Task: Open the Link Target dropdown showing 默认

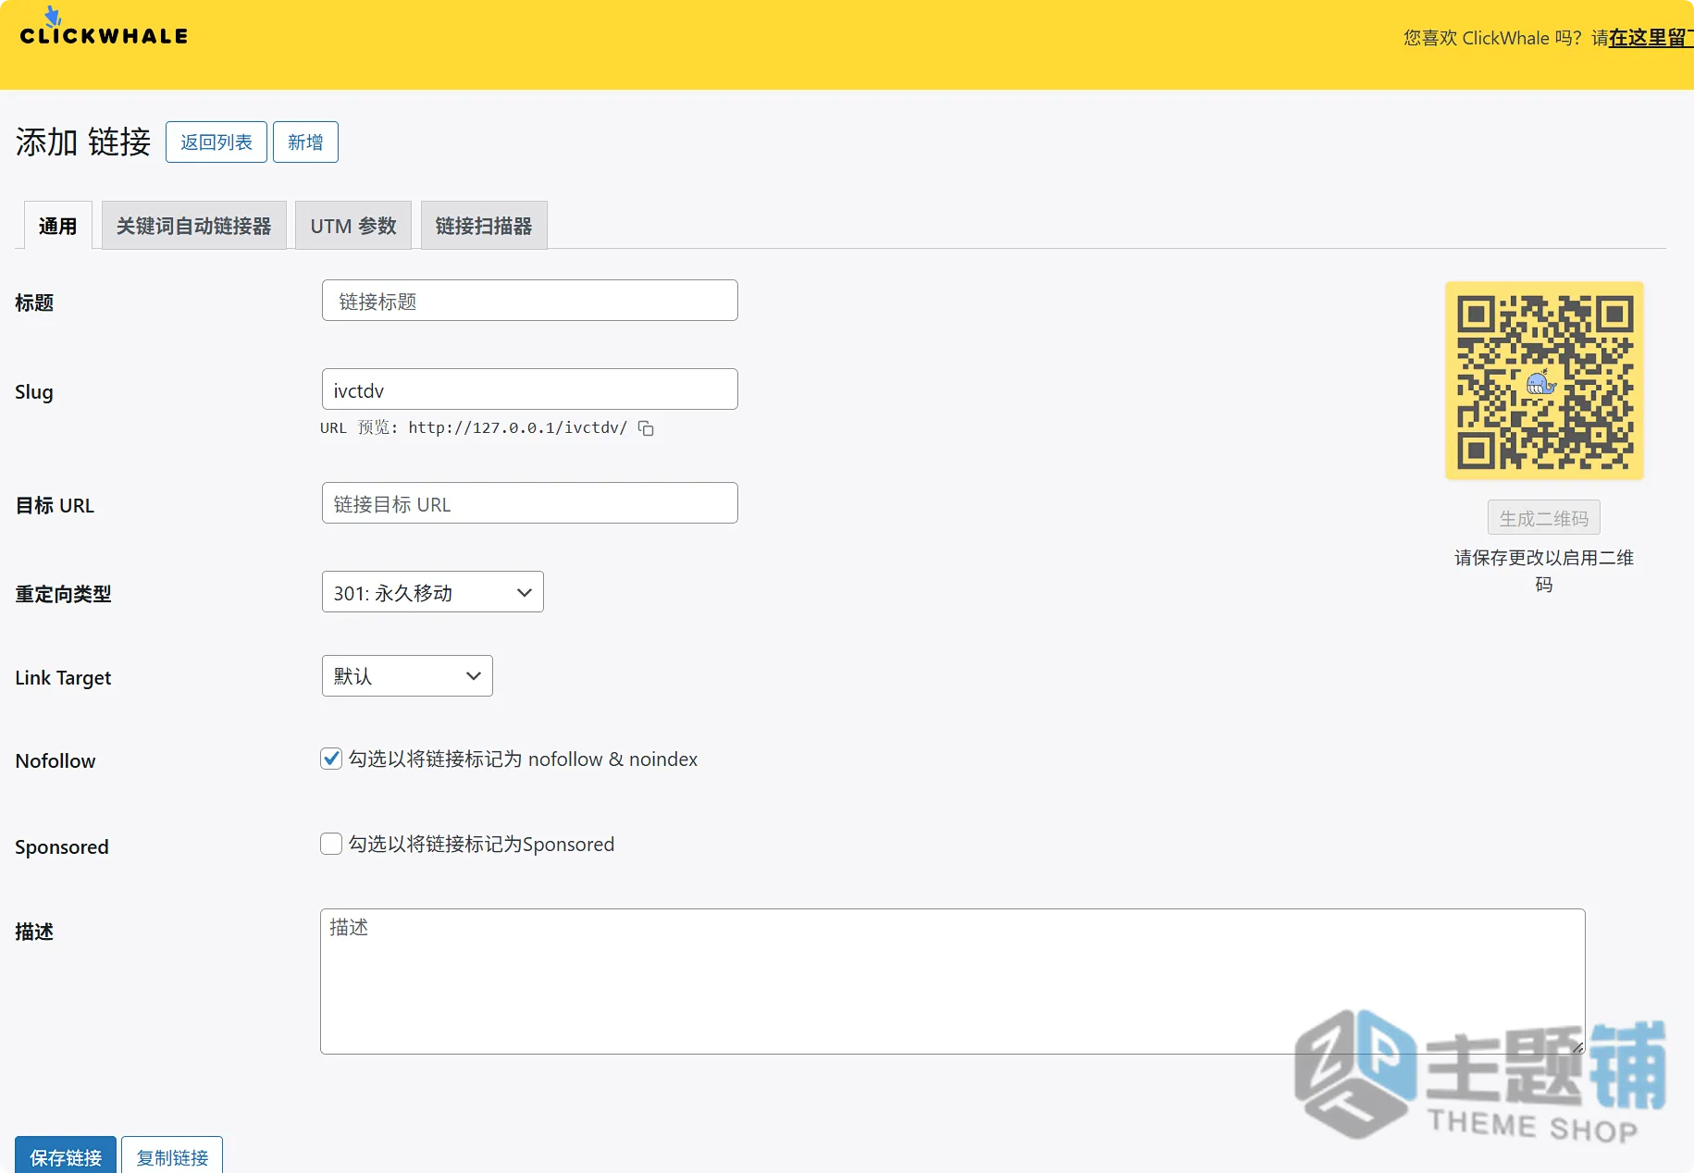Action: tap(407, 676)
